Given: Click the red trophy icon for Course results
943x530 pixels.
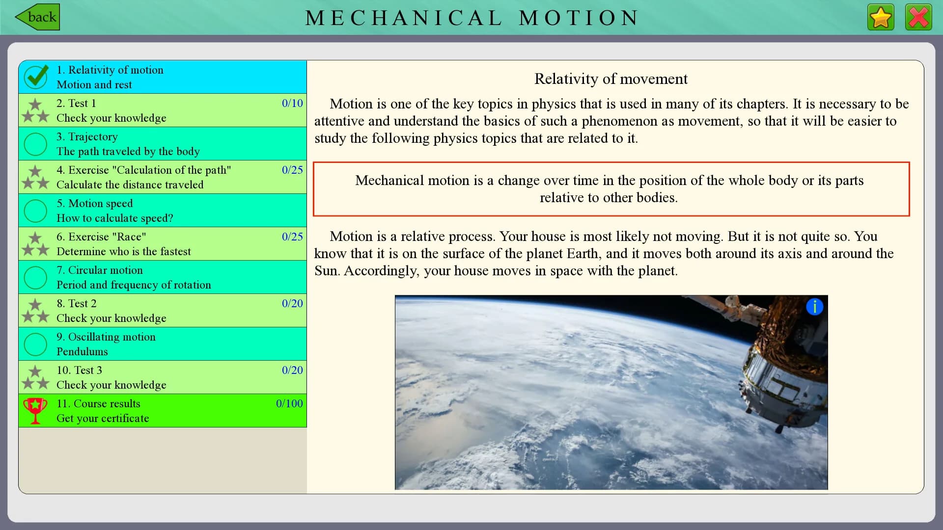Looking at the screenshot, I should [35, 411].
